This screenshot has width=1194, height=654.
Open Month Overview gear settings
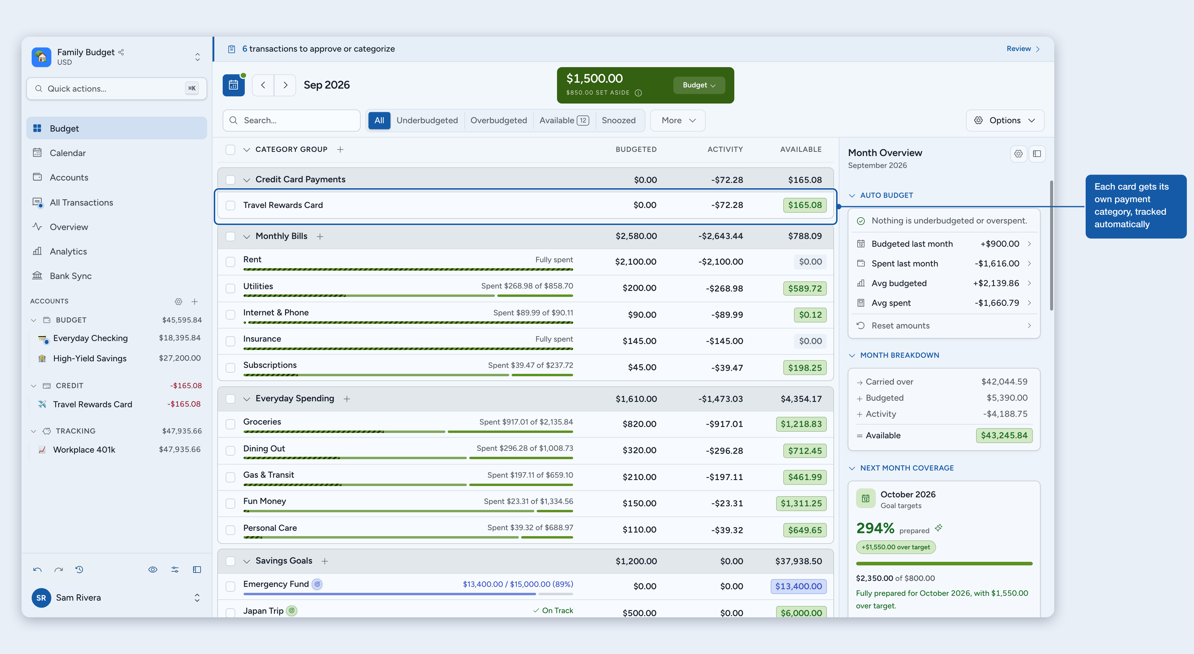coord(1018,154)
